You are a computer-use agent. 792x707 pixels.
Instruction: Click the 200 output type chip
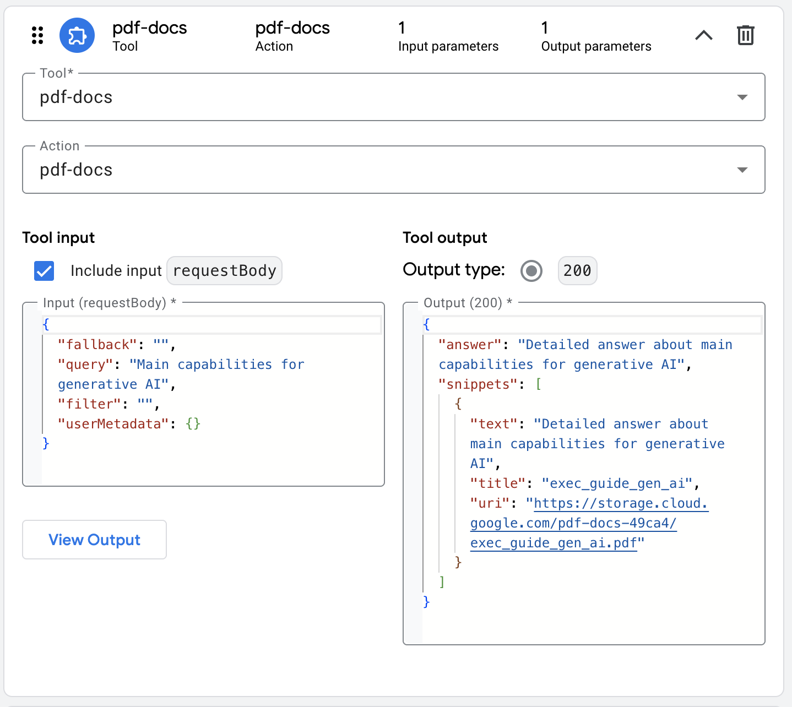coord(577,271)
